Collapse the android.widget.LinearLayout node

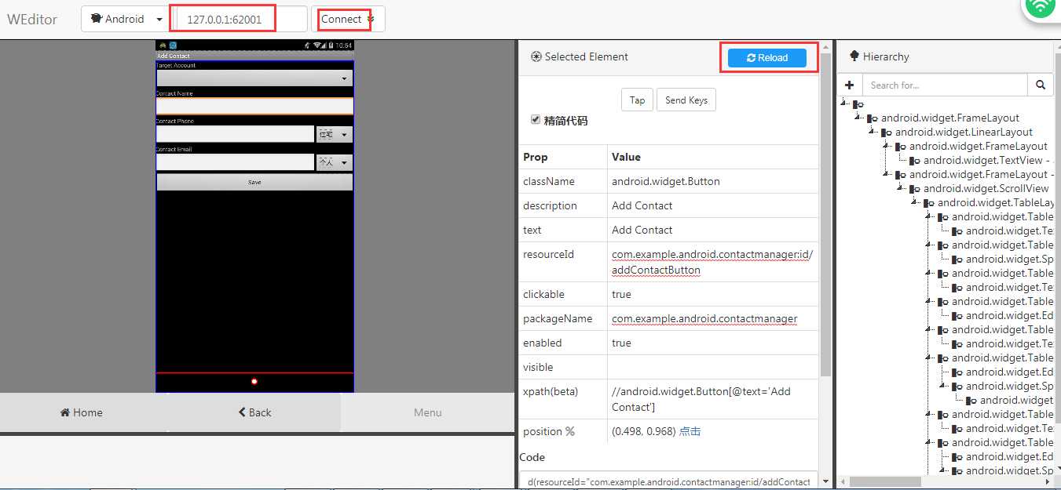pyautogui.click(x=873, y=131)
